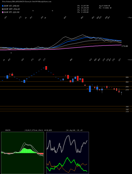Click the magenta DOW PT legend swatch

pyautogui.click(x=3, y=12)
